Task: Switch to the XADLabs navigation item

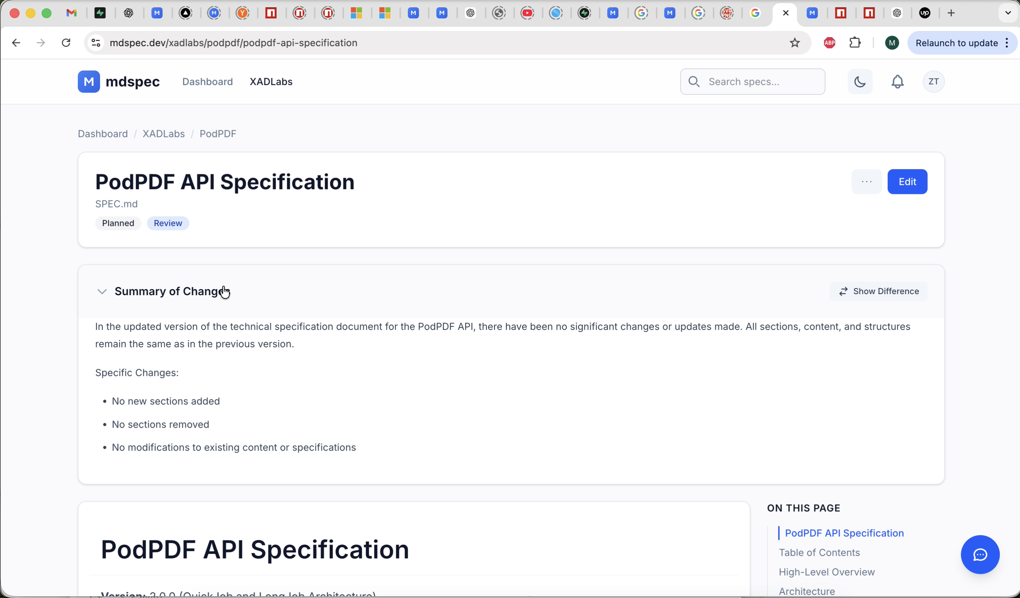Action: pyautogui.click(x=271, y=81)
